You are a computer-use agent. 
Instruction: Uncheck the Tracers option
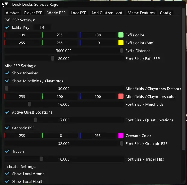point(8,152)
